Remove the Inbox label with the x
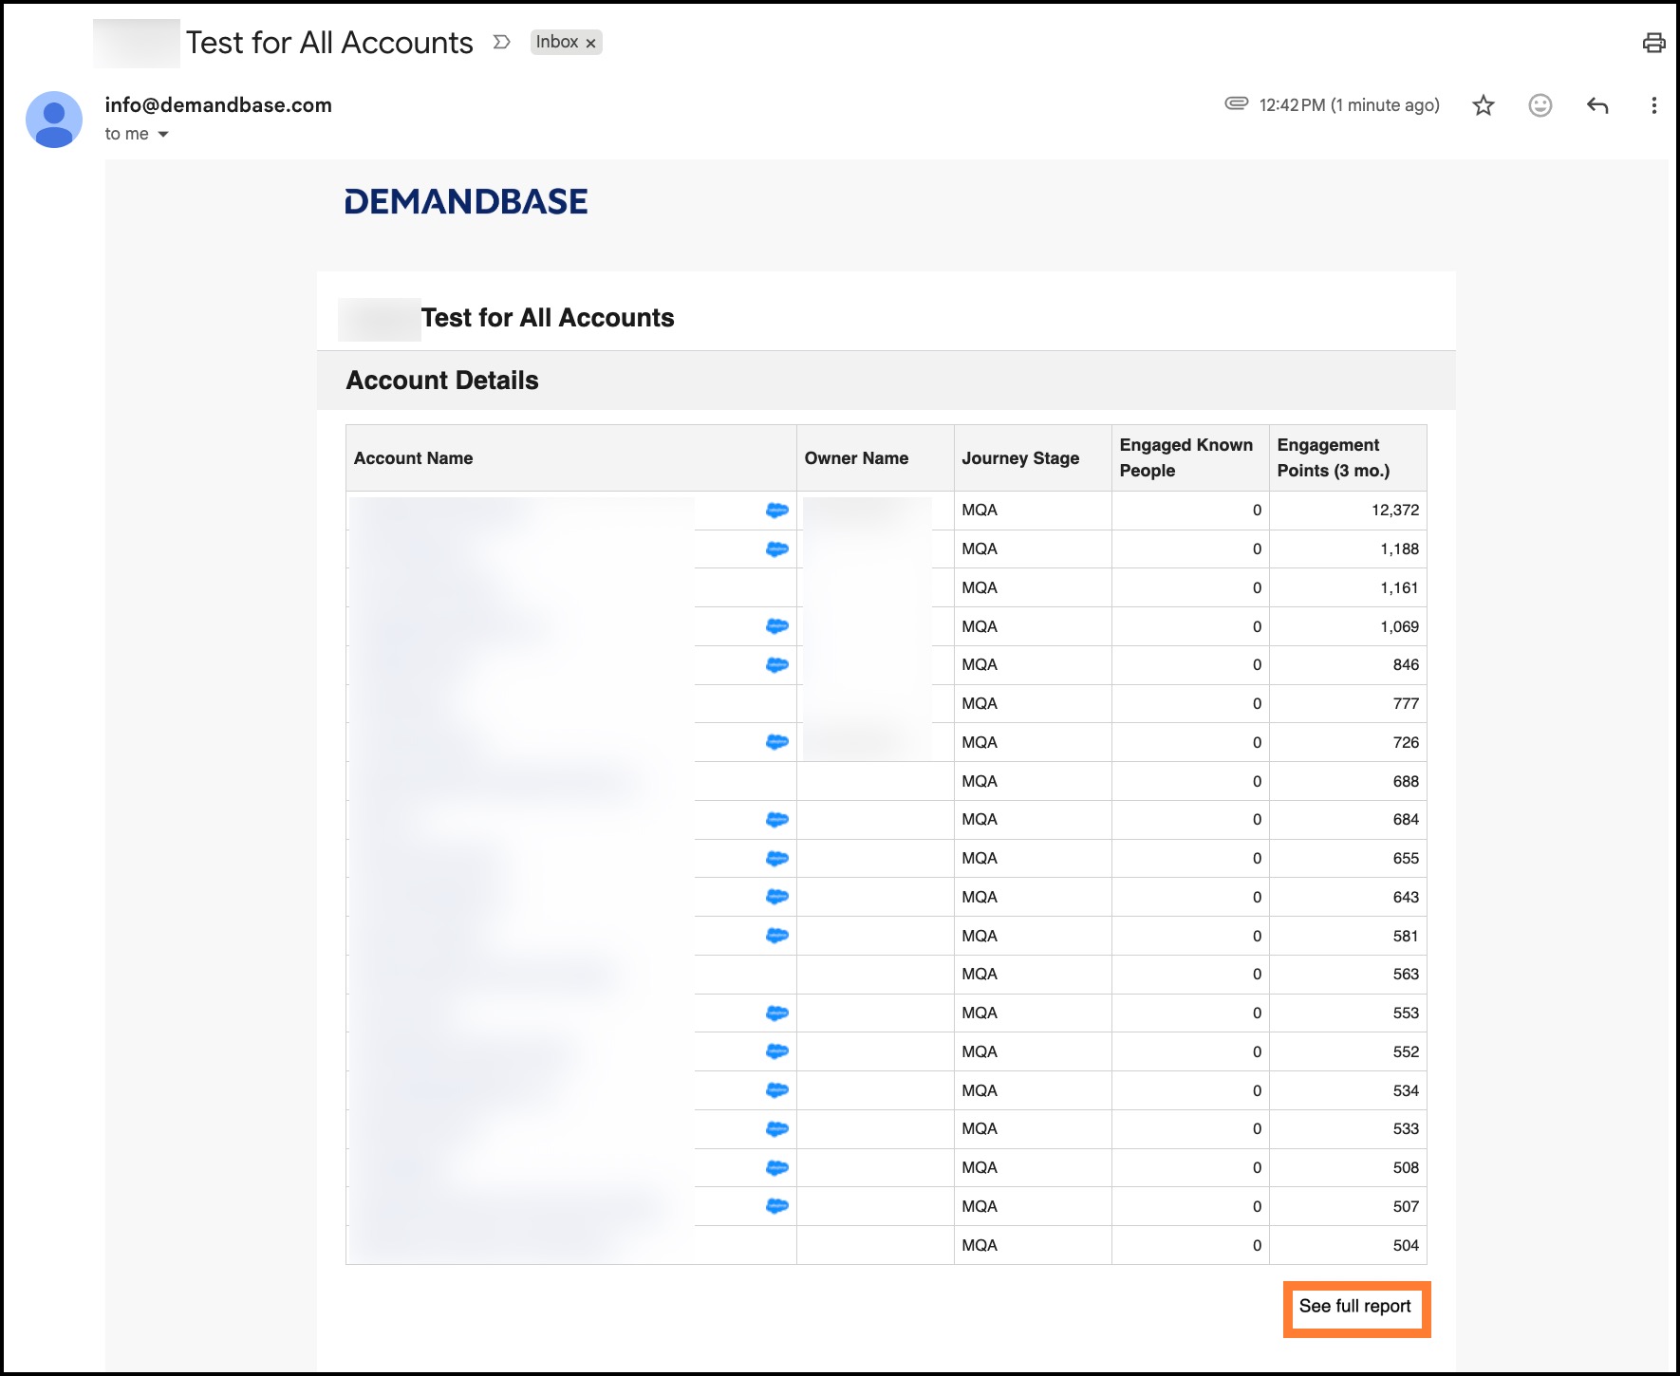The width and height of the screenshot is (1680, 1376). click(590, 43)
